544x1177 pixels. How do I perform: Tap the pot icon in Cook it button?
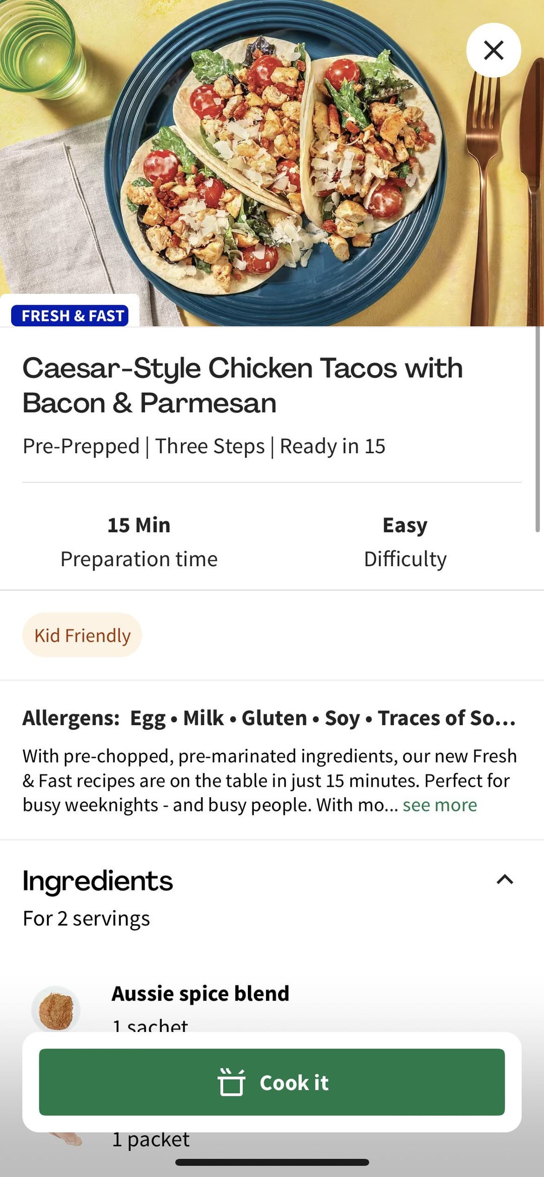[x=231, y=1082]
